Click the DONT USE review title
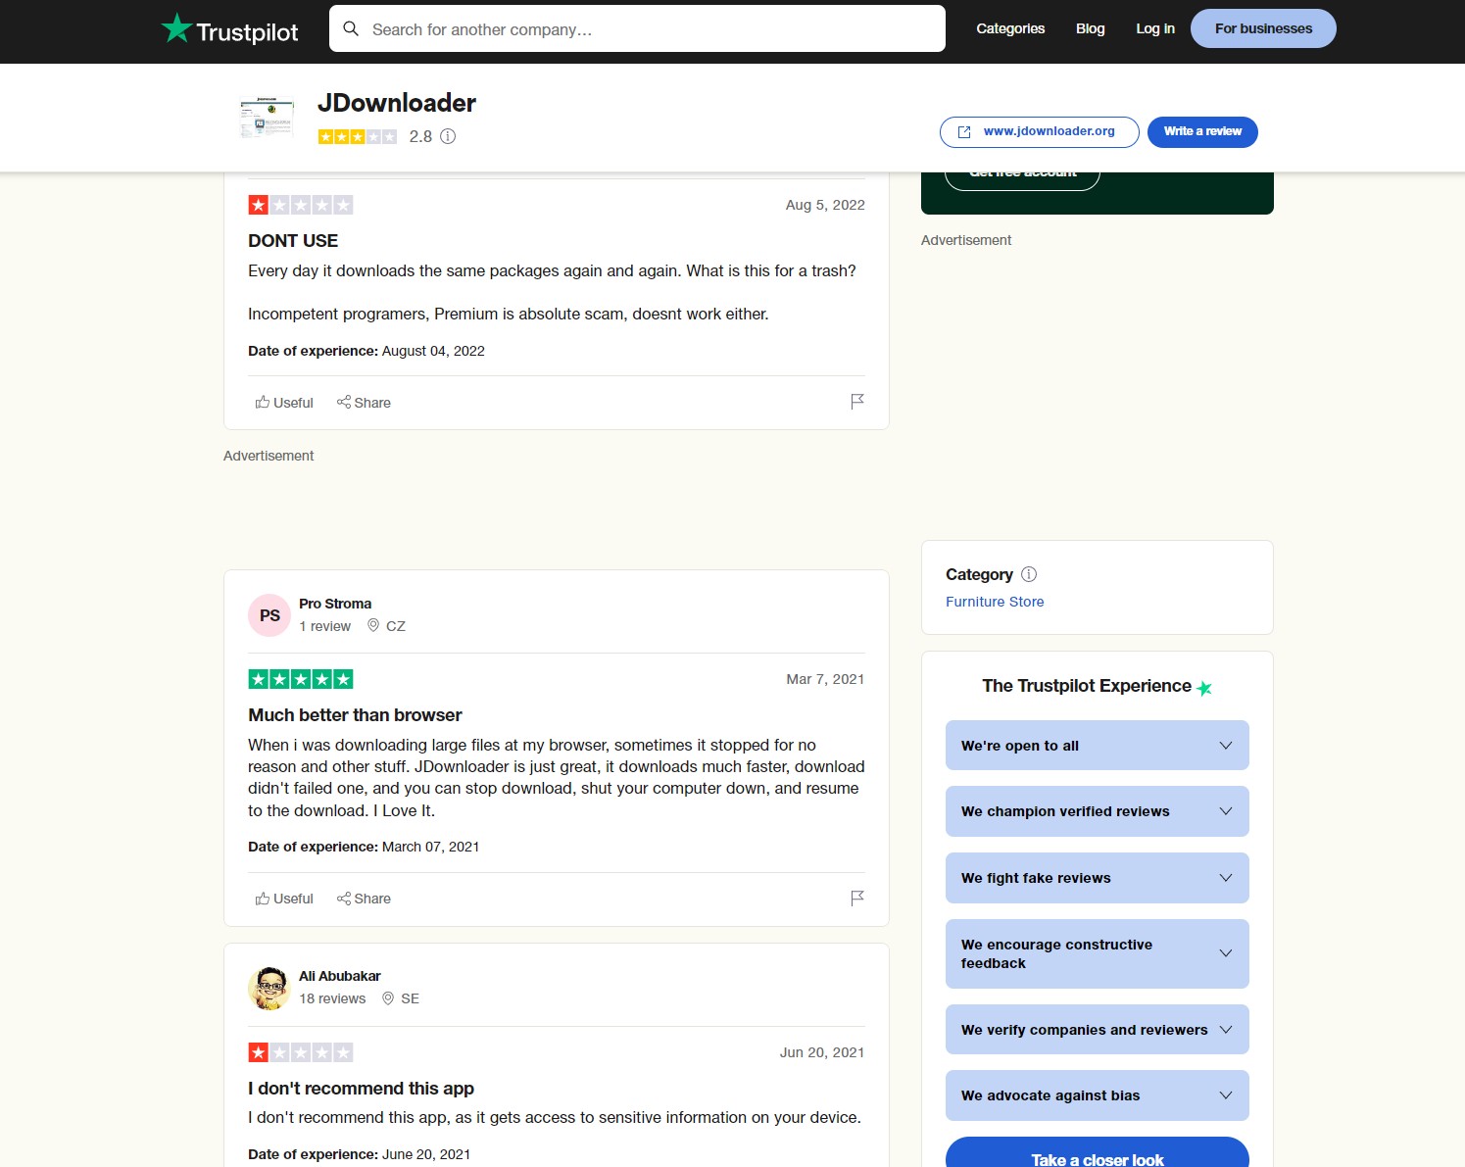 293,241
